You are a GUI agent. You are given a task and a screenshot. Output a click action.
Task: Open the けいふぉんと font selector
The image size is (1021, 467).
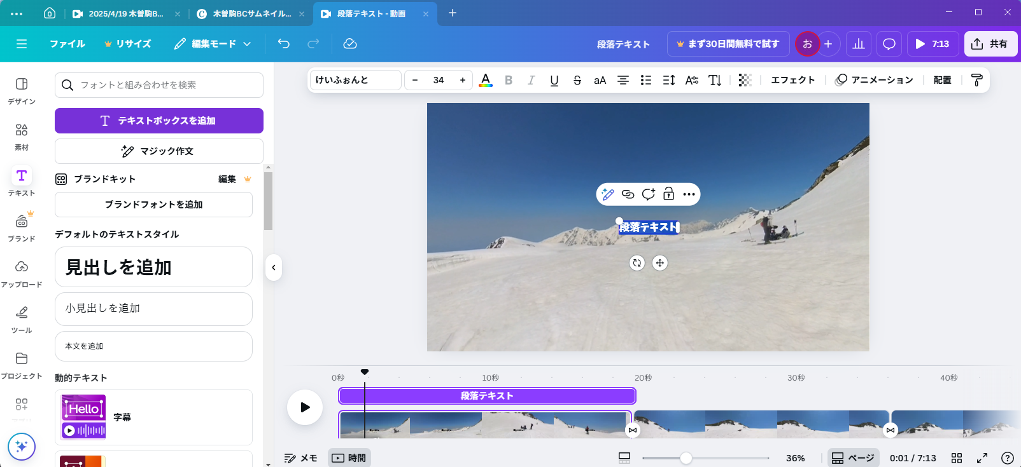[x=355, y=80]
